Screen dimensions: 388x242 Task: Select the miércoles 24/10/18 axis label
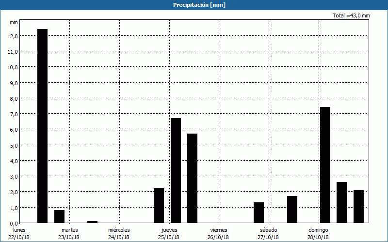[119, 233]
